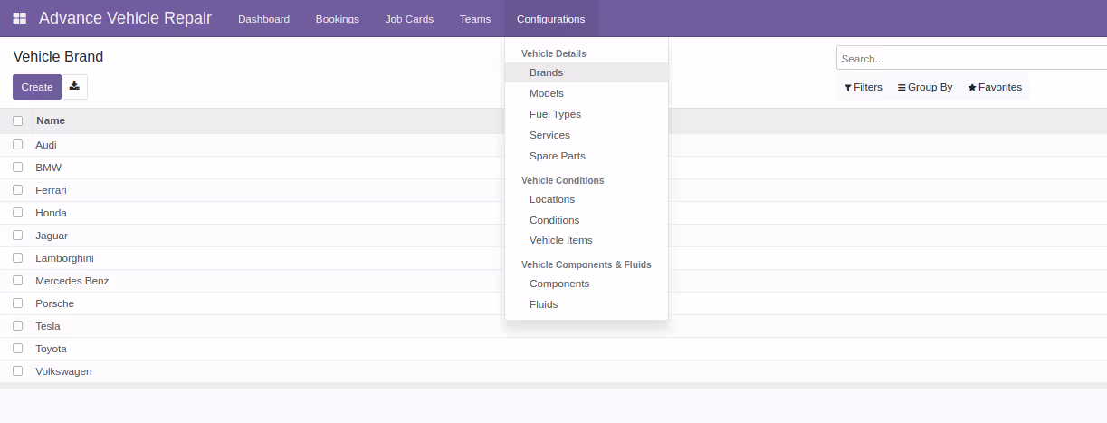
Task: Check the Honda row checkbox
Action: click(x=17, y=213)
